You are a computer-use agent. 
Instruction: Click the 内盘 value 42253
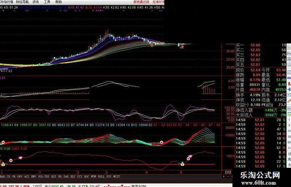click(x=281, y=90)
